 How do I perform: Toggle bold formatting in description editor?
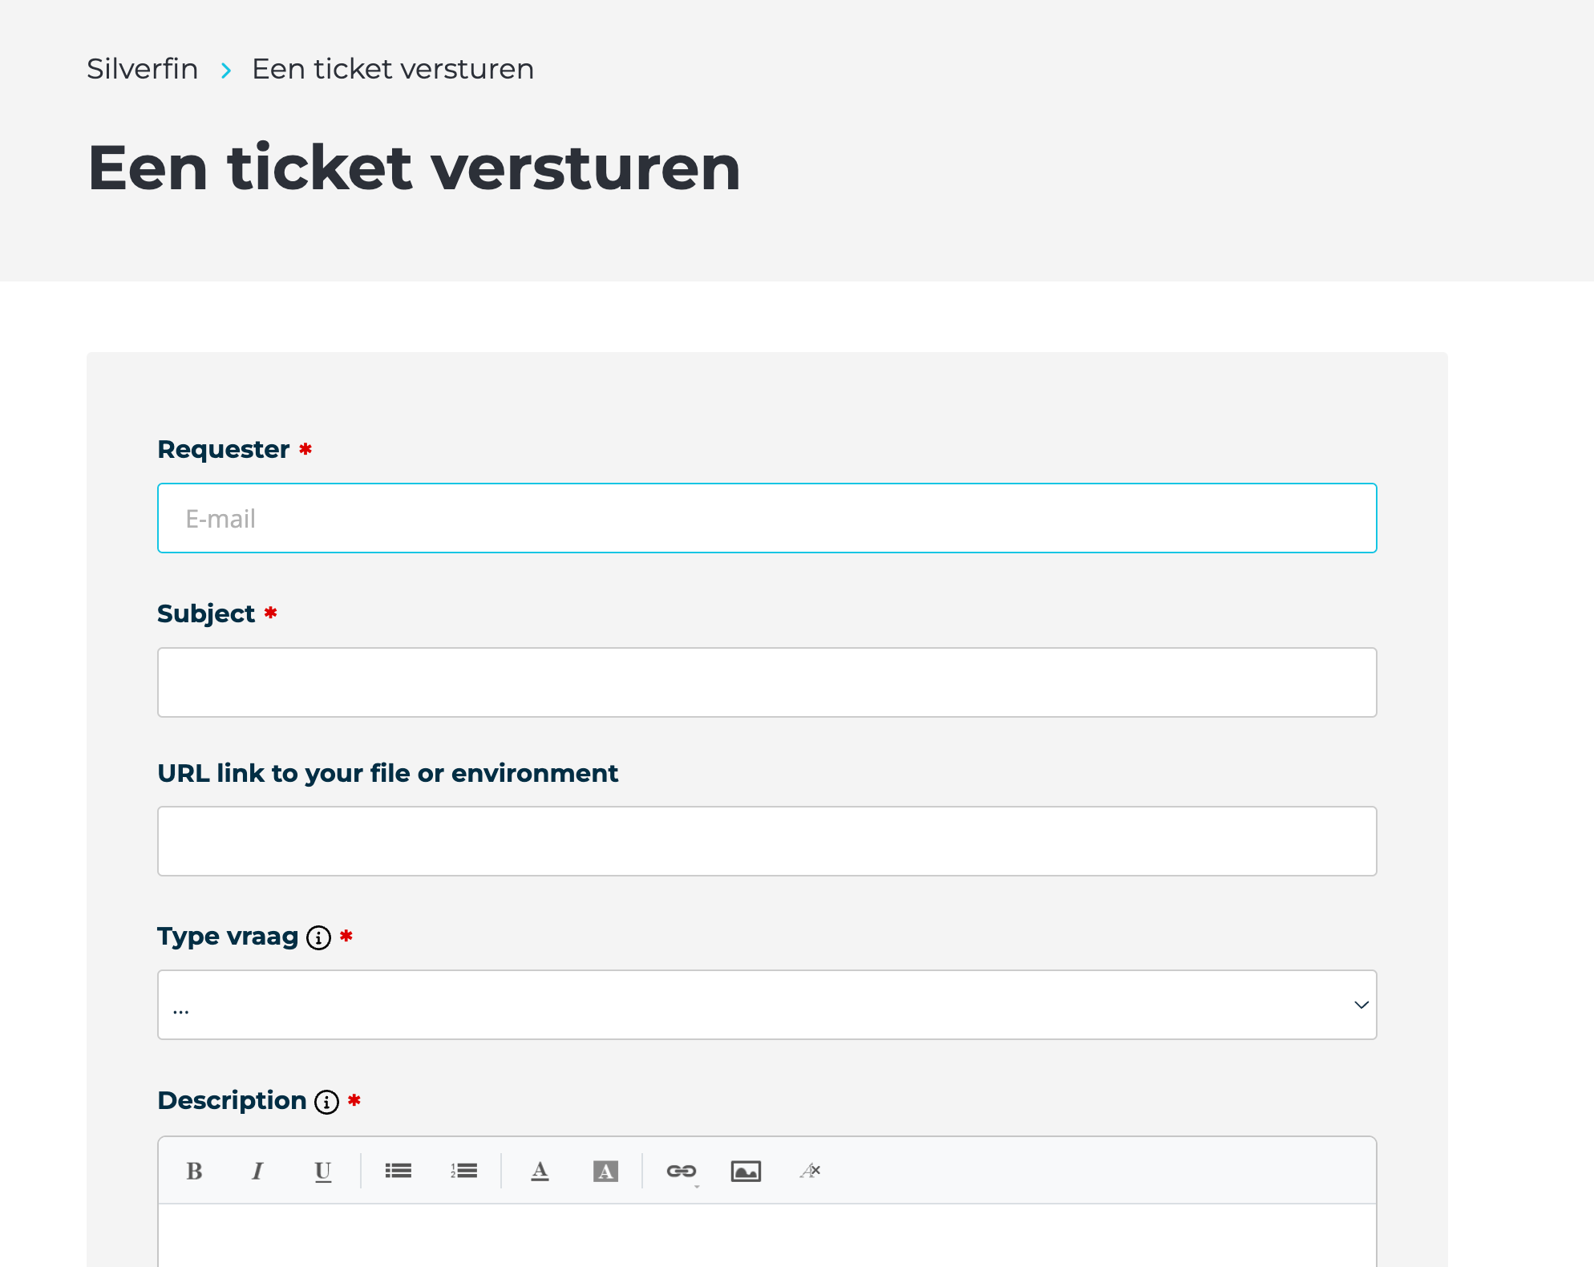pyautogui.click(x=194, y=1171)
